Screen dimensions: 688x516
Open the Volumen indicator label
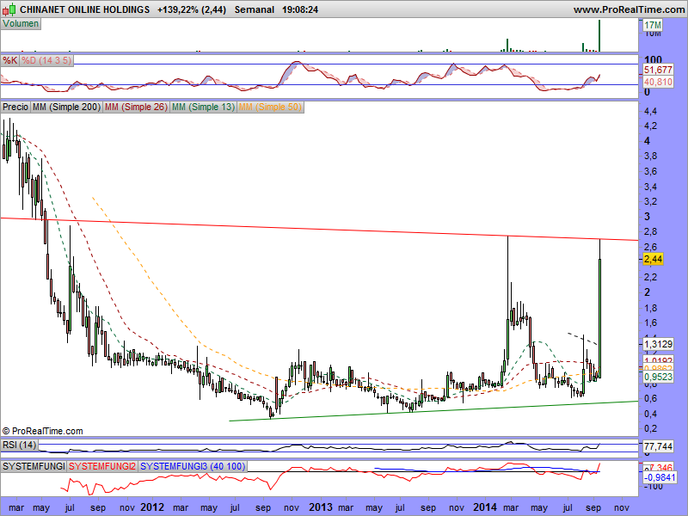21,24
